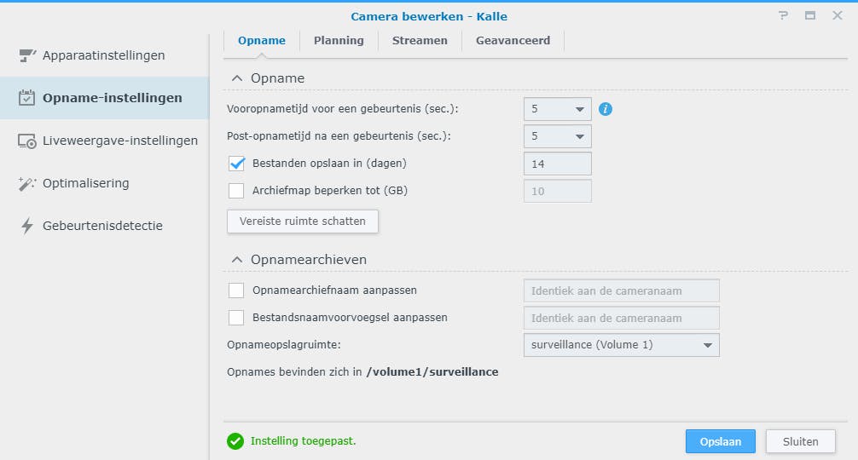The width and height of the screenshot is (858, 460).
Task: Click the days input field showing 14
Action: point(557,164)
